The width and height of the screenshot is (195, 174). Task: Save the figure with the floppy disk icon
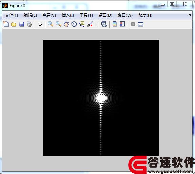click(22, 24)
